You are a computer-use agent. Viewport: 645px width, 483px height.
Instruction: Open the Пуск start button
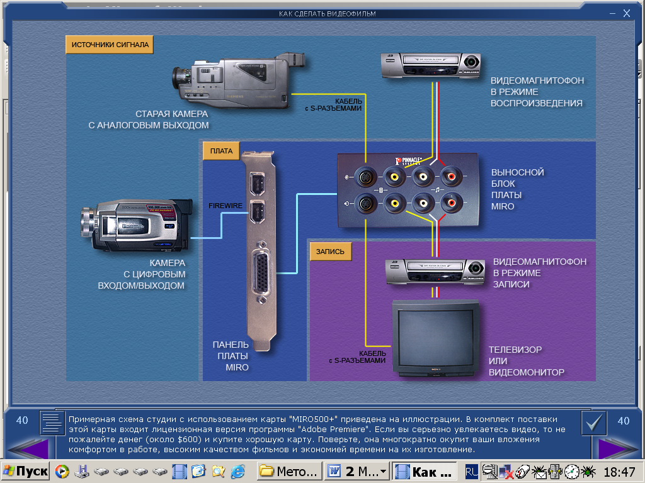click(x=25, y=472)
